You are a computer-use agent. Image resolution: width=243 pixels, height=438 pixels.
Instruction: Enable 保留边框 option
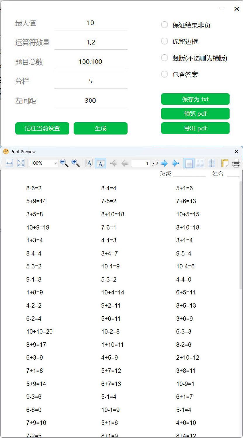point(164,41)
